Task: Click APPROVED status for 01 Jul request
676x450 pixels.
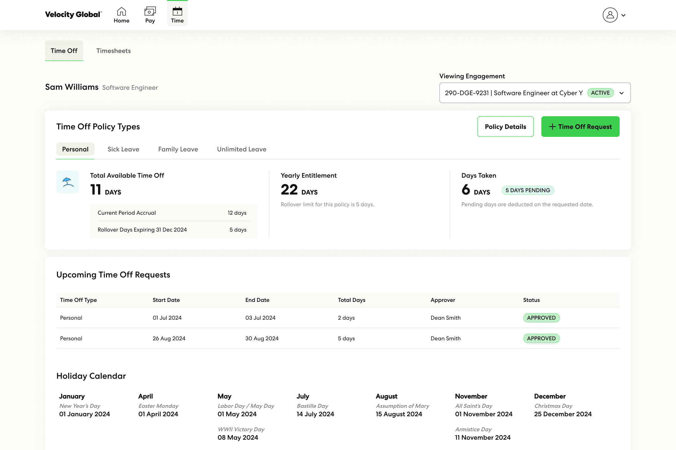Action: click(x=541, y=318)
